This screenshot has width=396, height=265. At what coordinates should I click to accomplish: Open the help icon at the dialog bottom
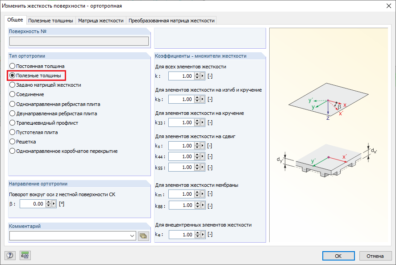click(10, 255)
